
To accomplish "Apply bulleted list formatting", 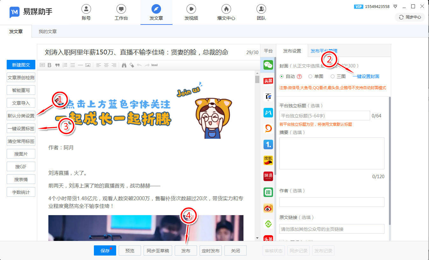I will click(73, 65).
